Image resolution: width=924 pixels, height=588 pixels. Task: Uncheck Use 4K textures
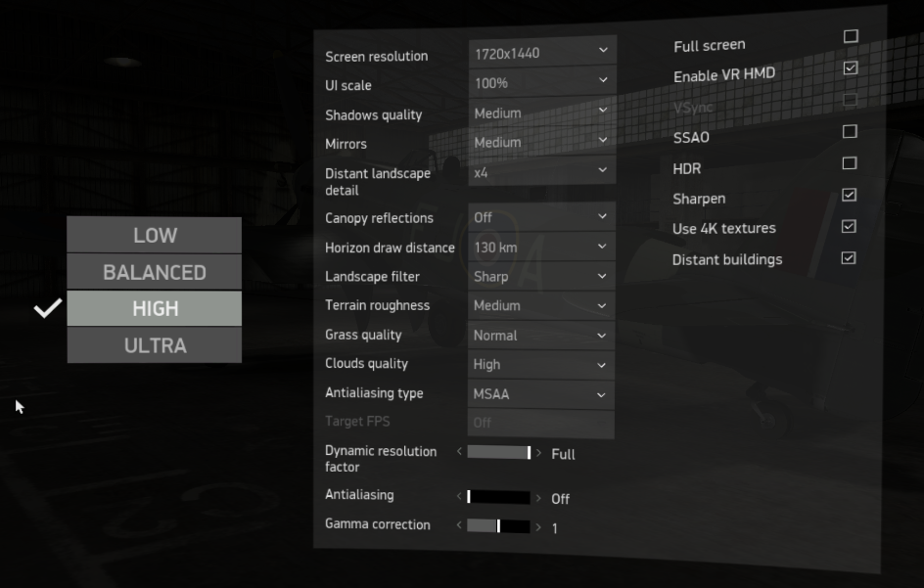(x=849, y=226)
